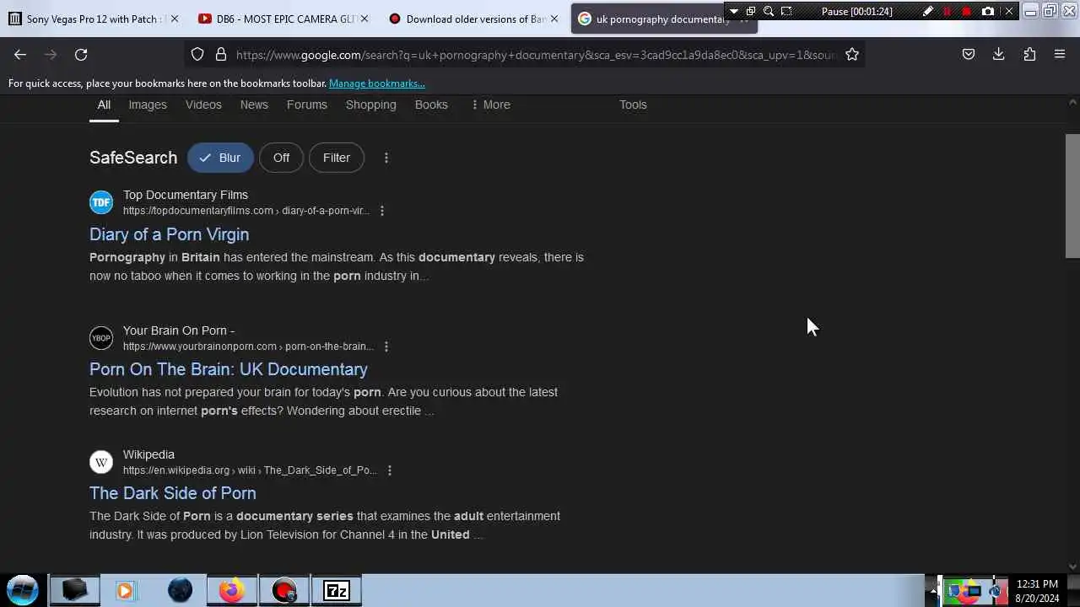1080x607 pixels.
Task: Click the recorder window mode icon
Action: pos(750,11)
